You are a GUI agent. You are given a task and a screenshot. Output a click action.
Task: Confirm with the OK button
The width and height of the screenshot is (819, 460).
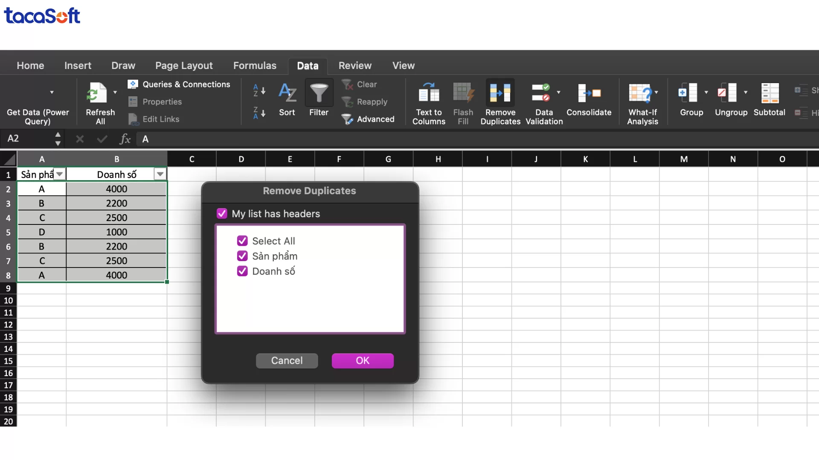click(362, 360)
